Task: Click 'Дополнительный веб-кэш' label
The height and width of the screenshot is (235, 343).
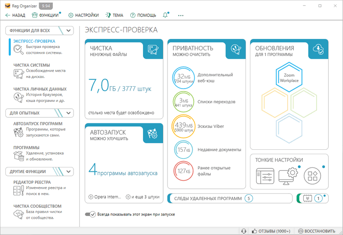Action: point(215,78)
